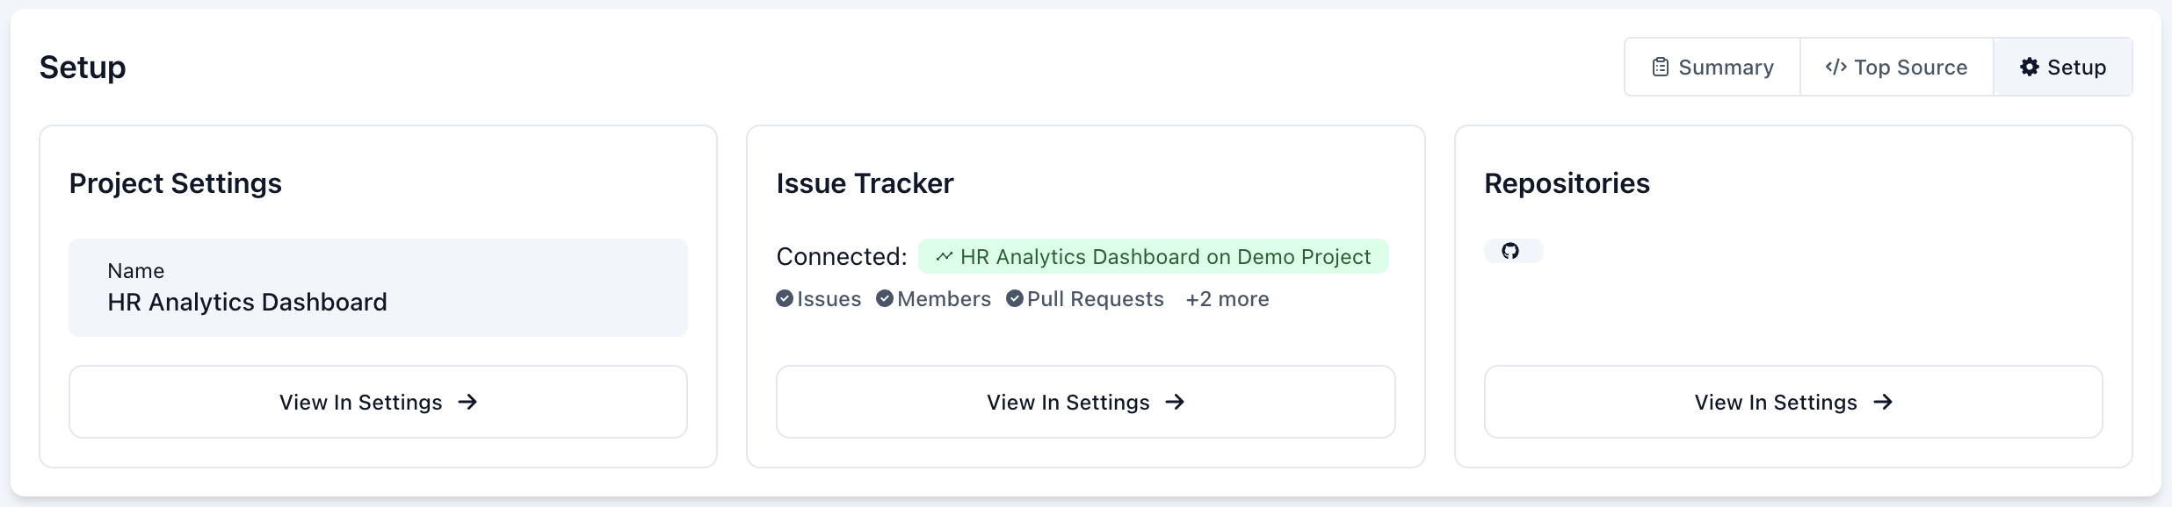Click the checkmark icon beside Issues
Screen dimensions: 2172x507
785,298
